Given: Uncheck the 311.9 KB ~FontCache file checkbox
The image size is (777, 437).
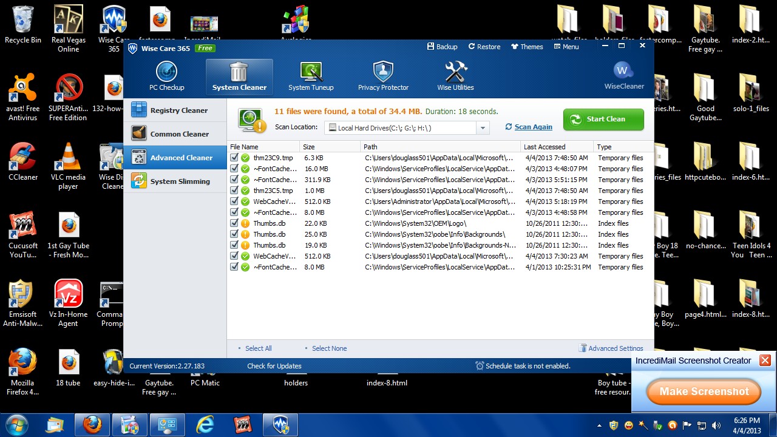Looking at the screenshot, I should [234, 180].
